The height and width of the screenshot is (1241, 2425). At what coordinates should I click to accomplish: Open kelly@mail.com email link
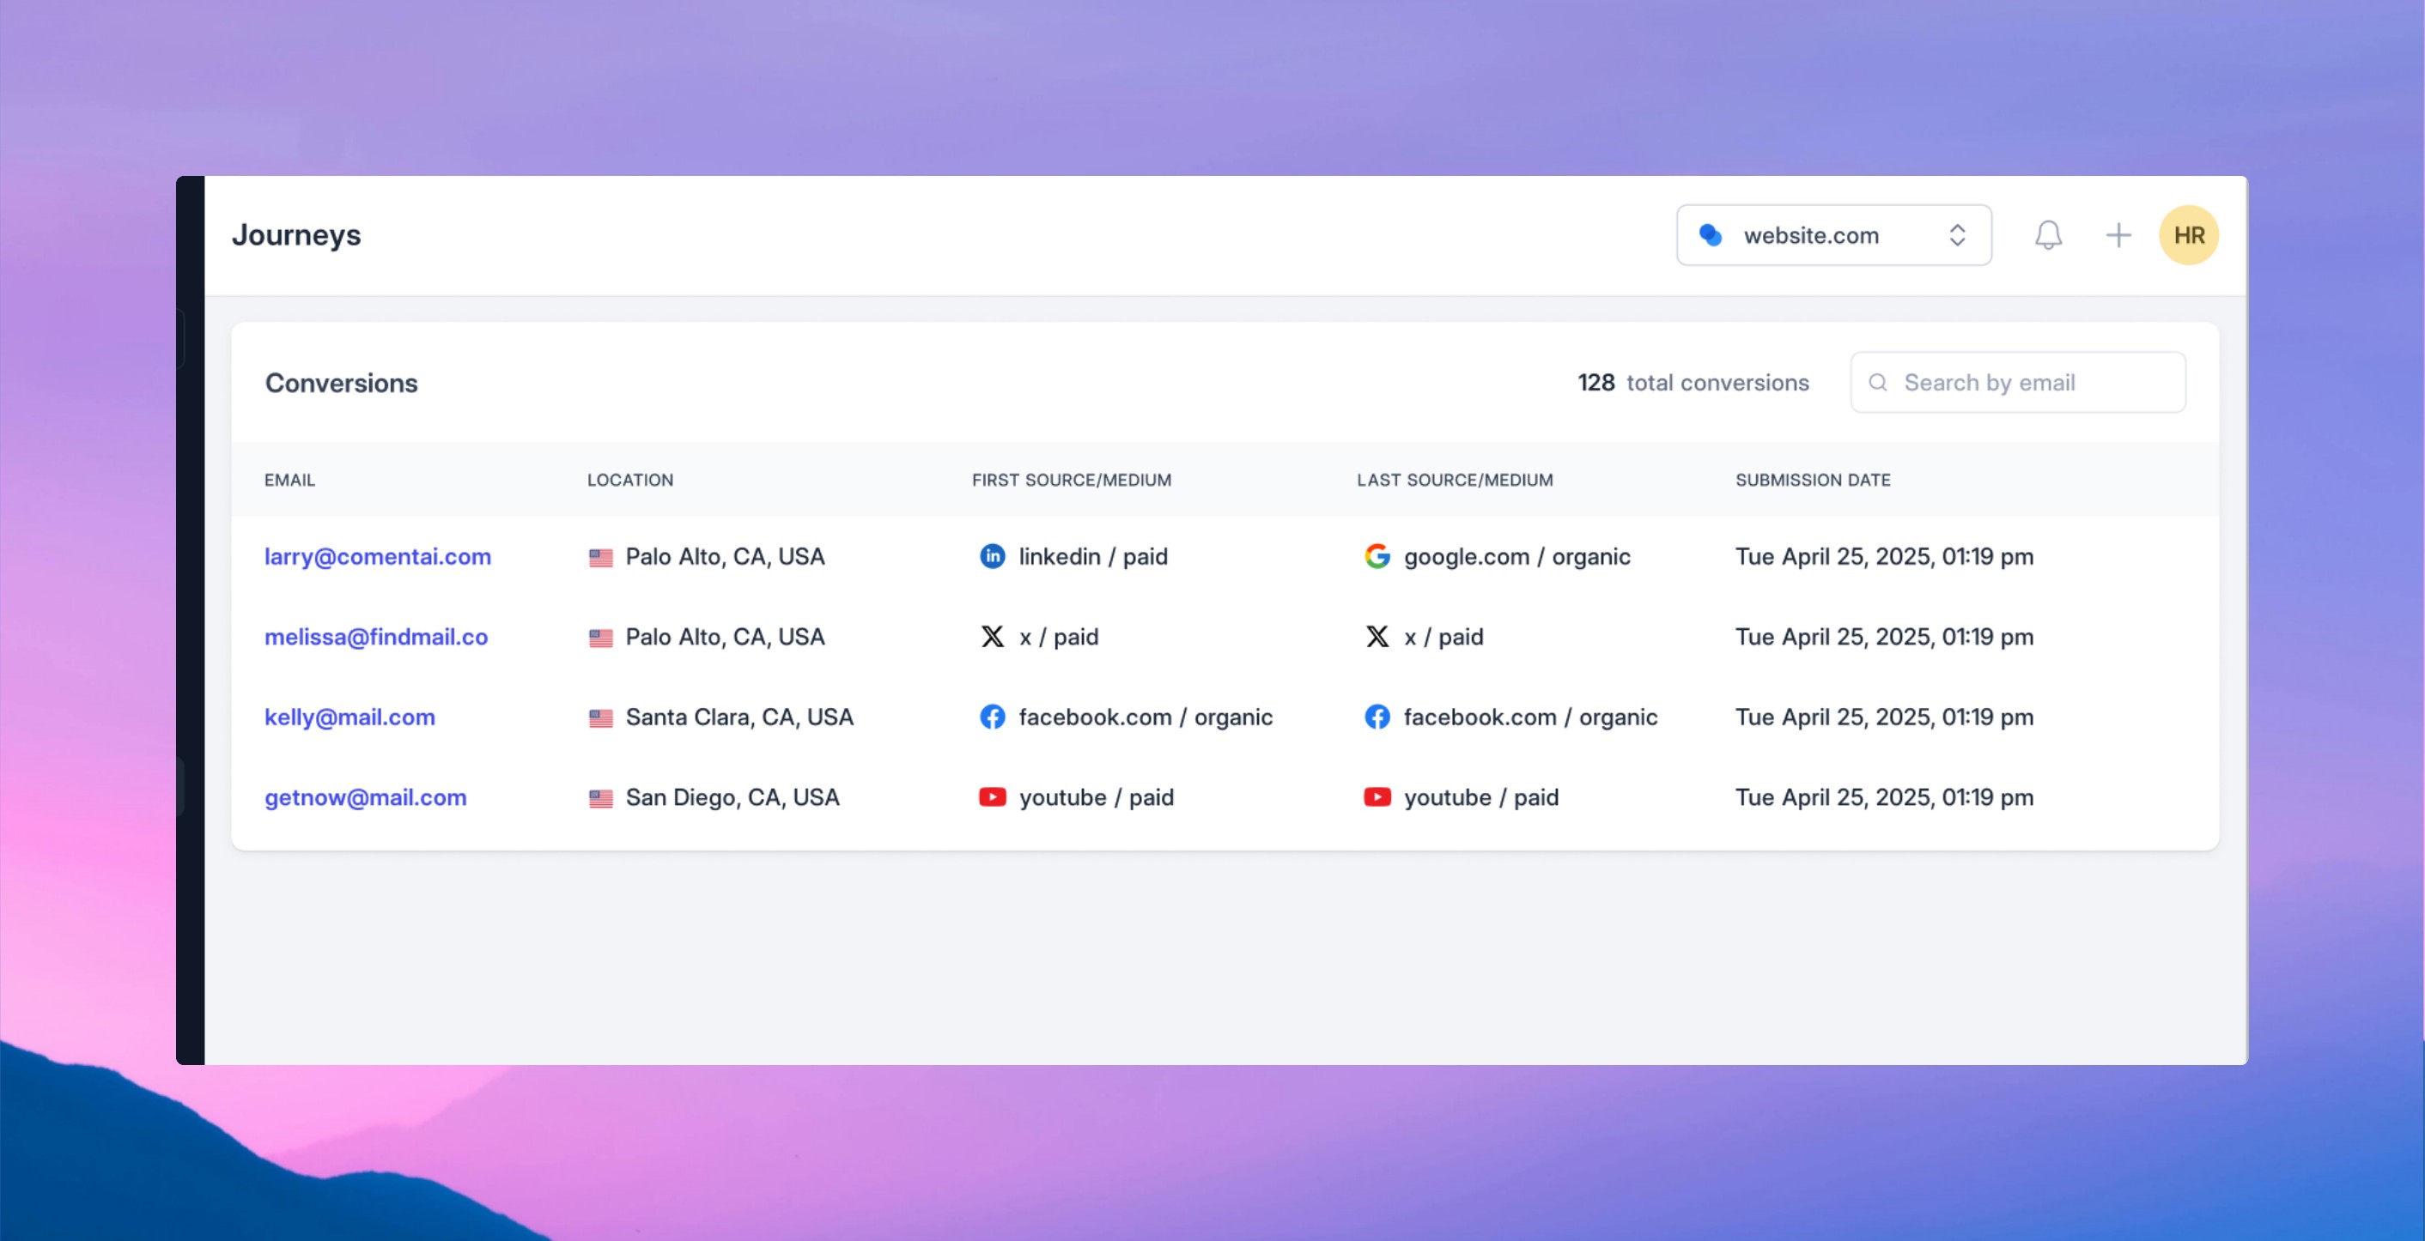[349, 717]
